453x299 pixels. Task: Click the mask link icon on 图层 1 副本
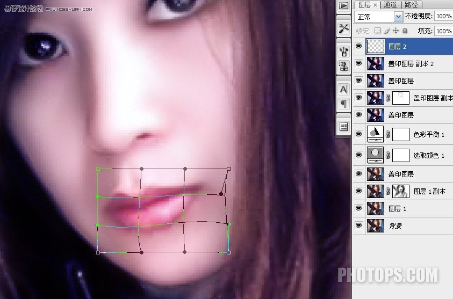387,191
